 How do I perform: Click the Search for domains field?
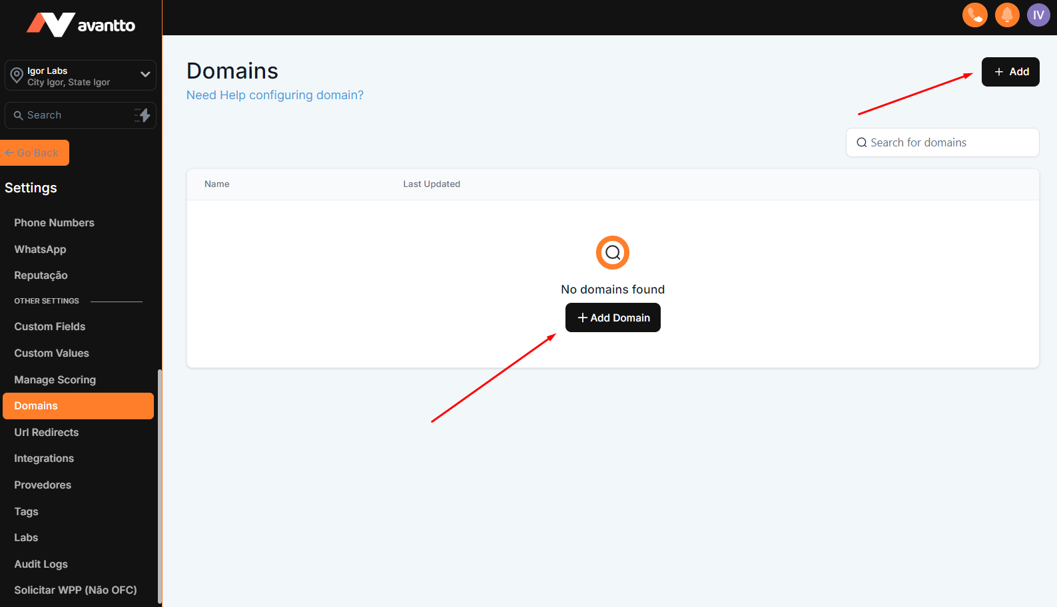point(942,142)
